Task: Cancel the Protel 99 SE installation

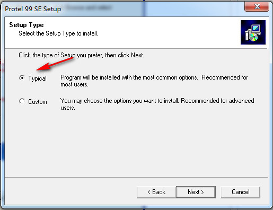Action: (240, 192)
